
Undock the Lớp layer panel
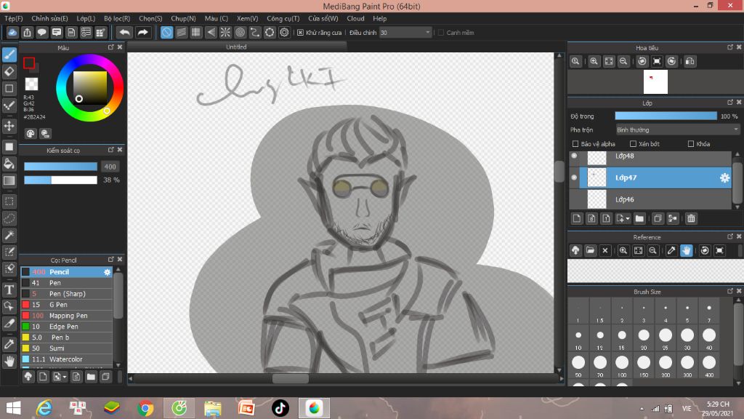[x=729, y=102]
